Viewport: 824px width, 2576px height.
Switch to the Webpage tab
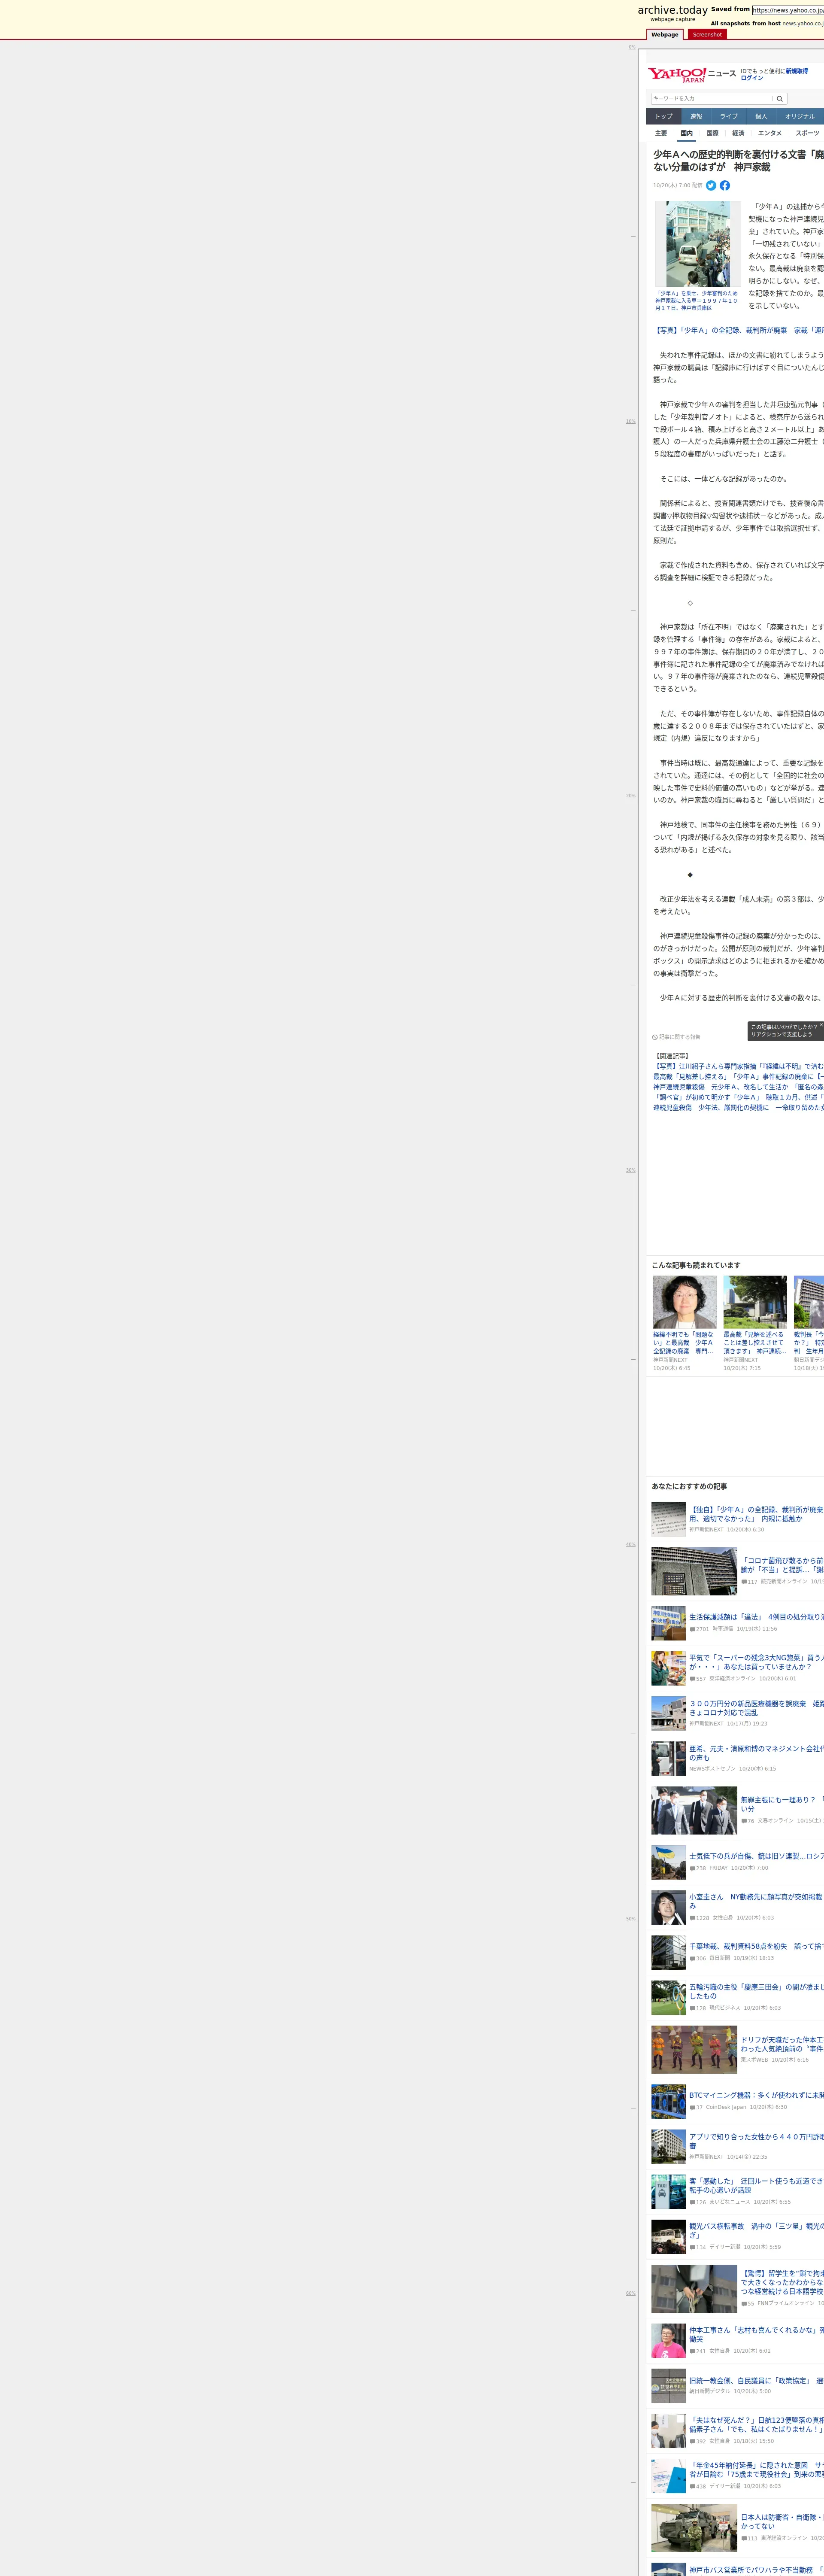coord(665,34)
